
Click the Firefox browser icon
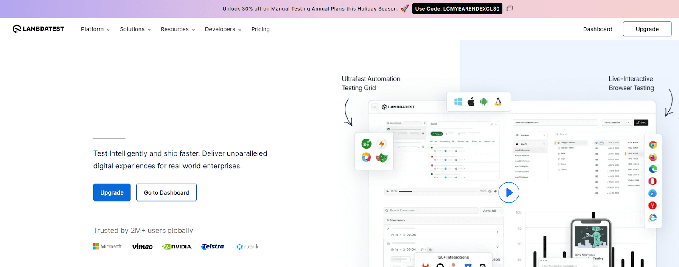[x=653, y=157]
